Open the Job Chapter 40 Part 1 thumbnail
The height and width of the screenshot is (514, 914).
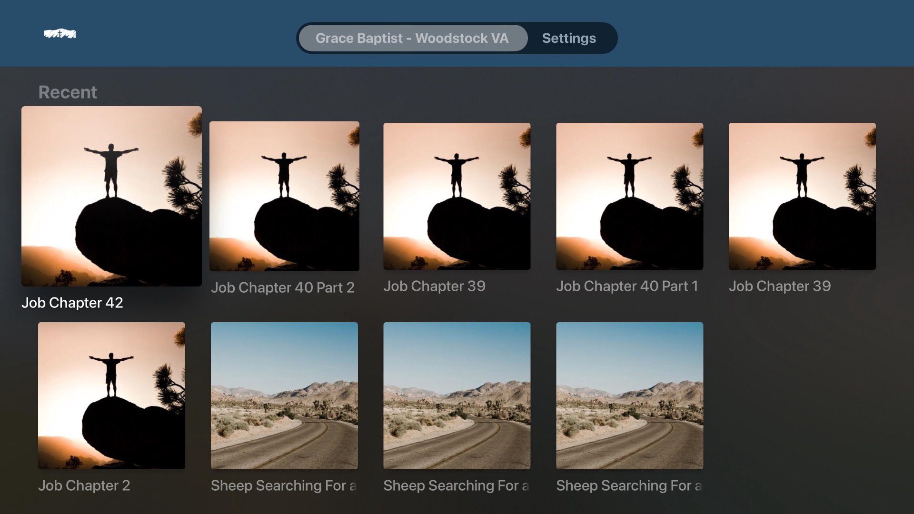(629, 196)
